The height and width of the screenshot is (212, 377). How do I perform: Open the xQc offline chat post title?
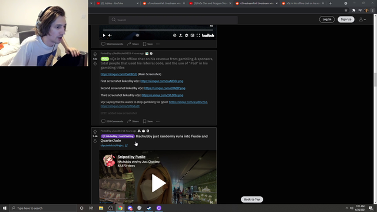click(x=157, y=63)
